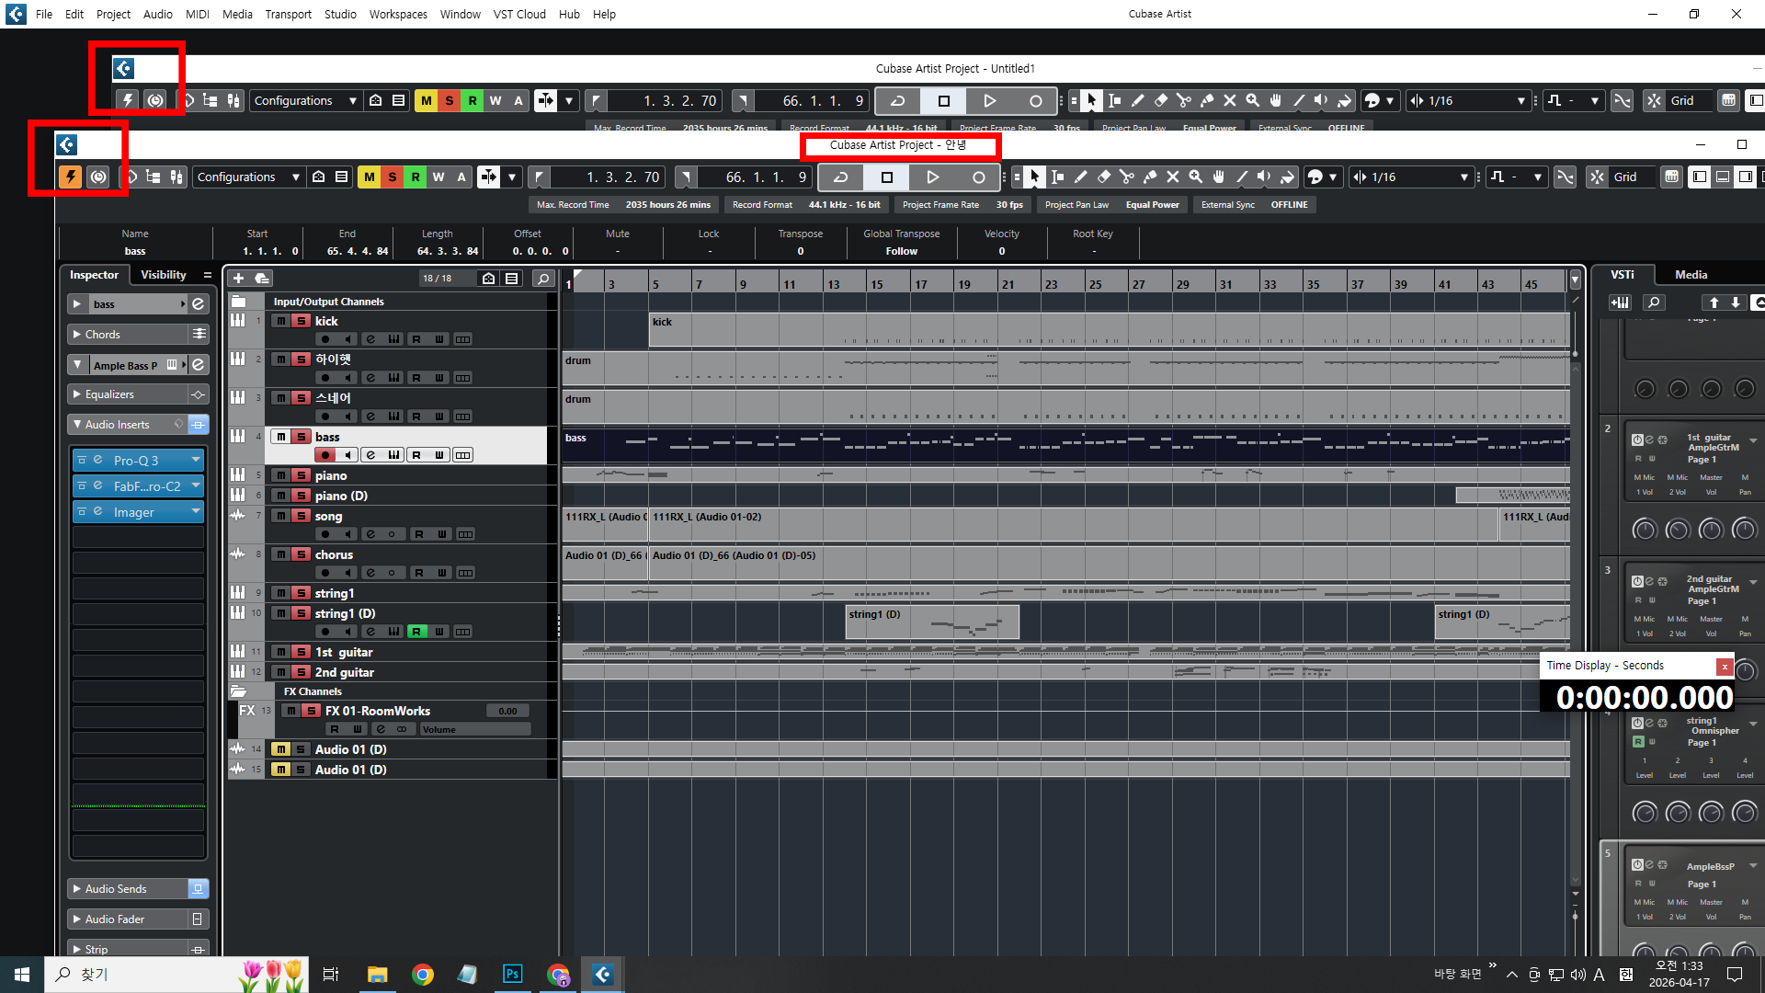Select the Color paint tool in the 안녕 window
Image resolution: width=1765 pixels, height=993 pixels.
[1287, 177]
